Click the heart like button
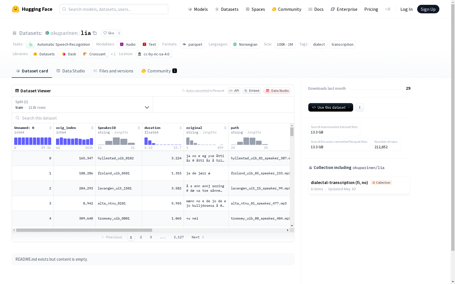This screenshot has width=455, height=284. click(x=109, y=33)
